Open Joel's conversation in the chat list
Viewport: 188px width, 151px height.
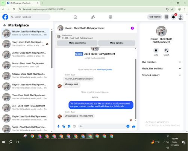pos(25,108)
